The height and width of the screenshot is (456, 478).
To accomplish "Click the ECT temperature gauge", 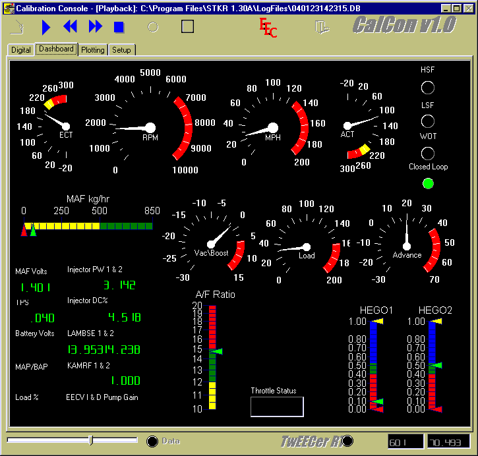I will [x=45, y=127].
